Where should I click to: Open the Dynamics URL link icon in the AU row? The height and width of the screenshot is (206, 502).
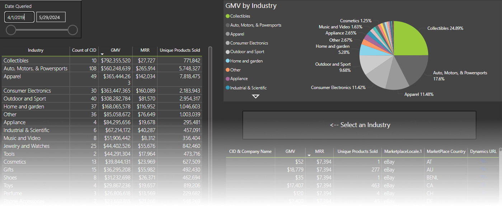click(x=484, y=170)
